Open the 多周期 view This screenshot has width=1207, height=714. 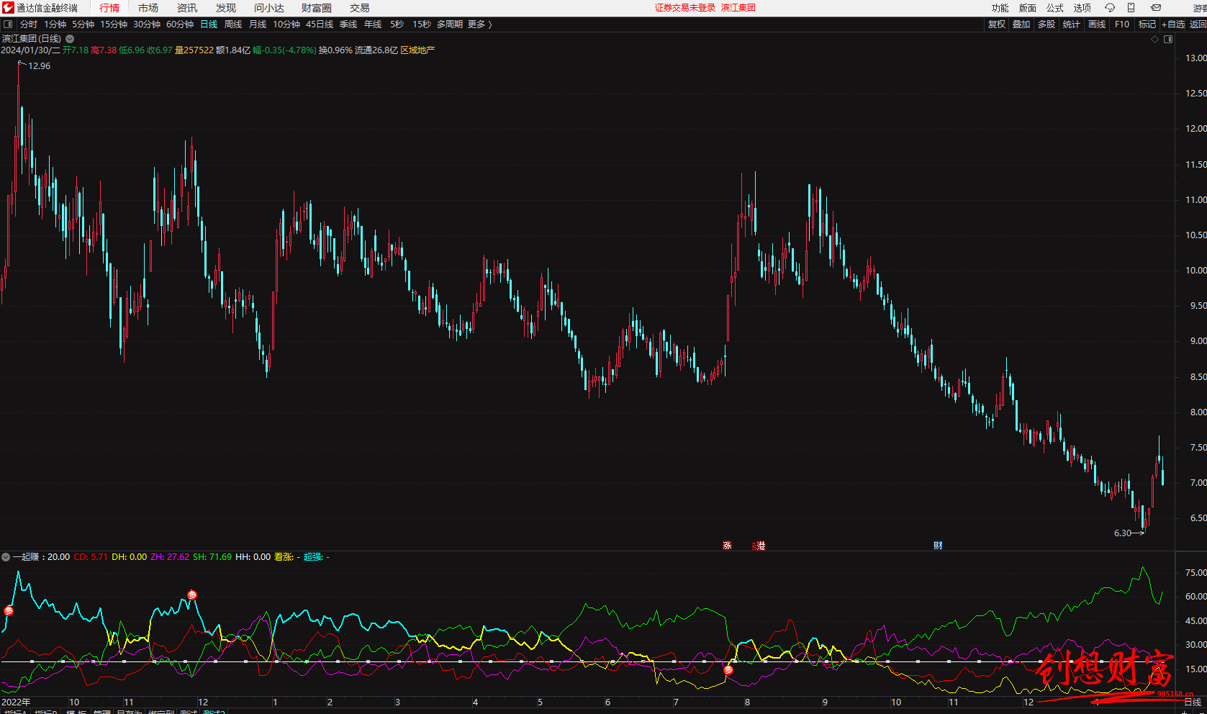(x=450, y=24)
